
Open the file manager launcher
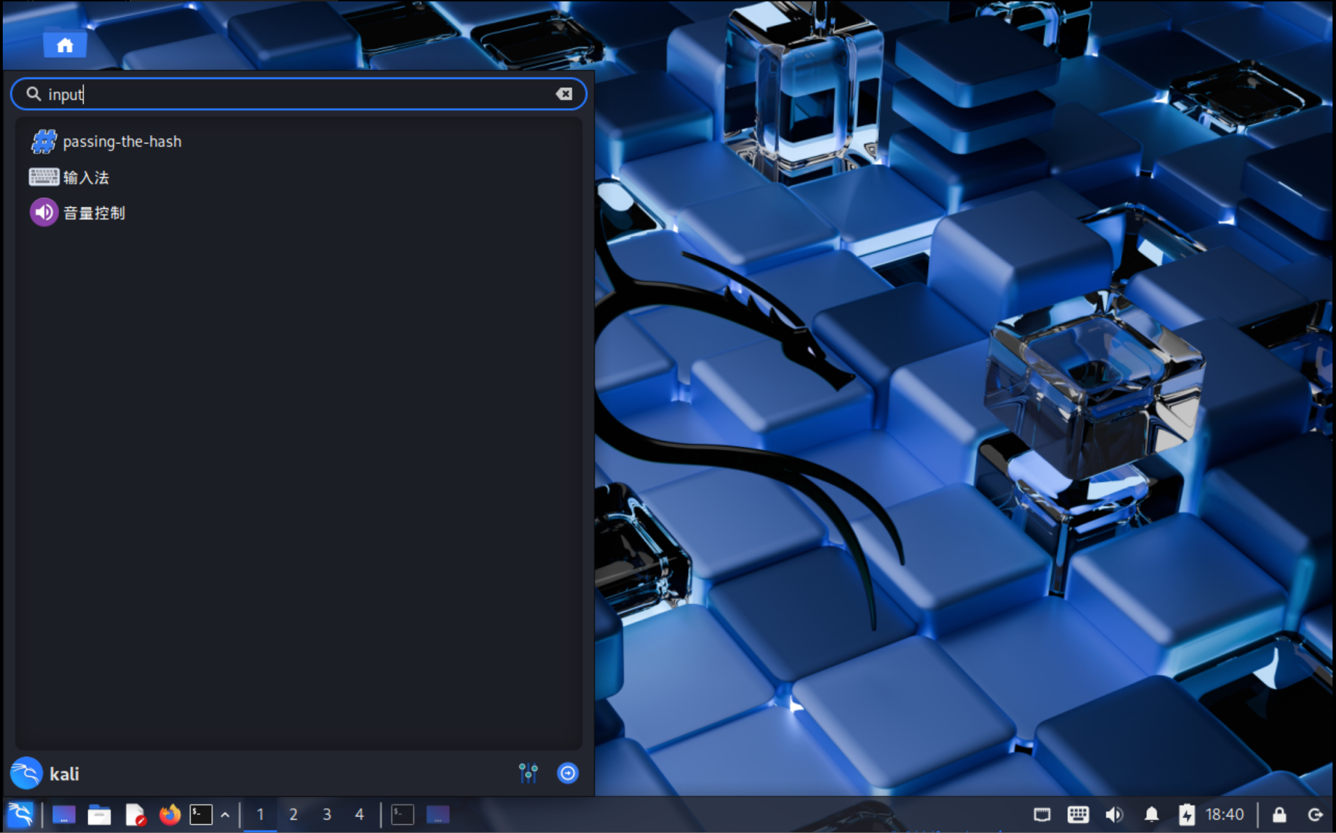(x=99, y=814)
